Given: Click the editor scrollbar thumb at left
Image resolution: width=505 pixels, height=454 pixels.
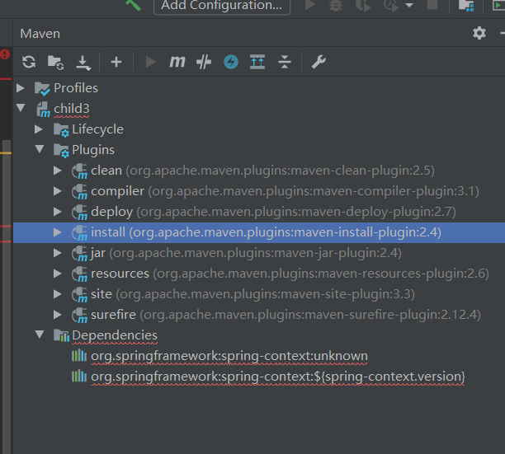Looking at the screenshot, I should (x=7, y=297).
